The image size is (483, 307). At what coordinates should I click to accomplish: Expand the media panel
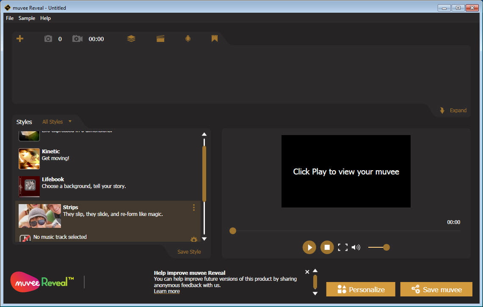click(453, 111)
